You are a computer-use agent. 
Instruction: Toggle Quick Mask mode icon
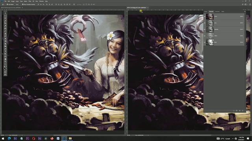[5, 72]
